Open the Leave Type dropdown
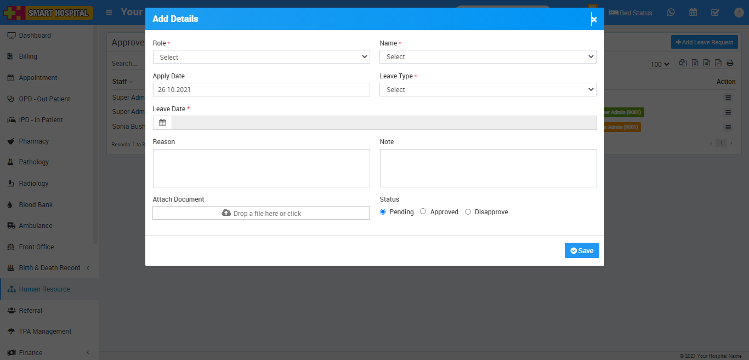 click(x=487, y=90)
